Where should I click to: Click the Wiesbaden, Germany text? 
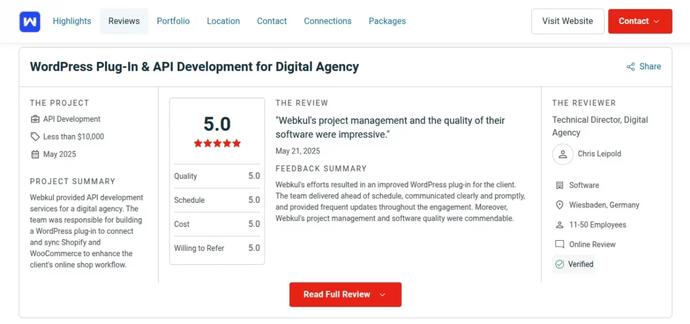[604, 205]
